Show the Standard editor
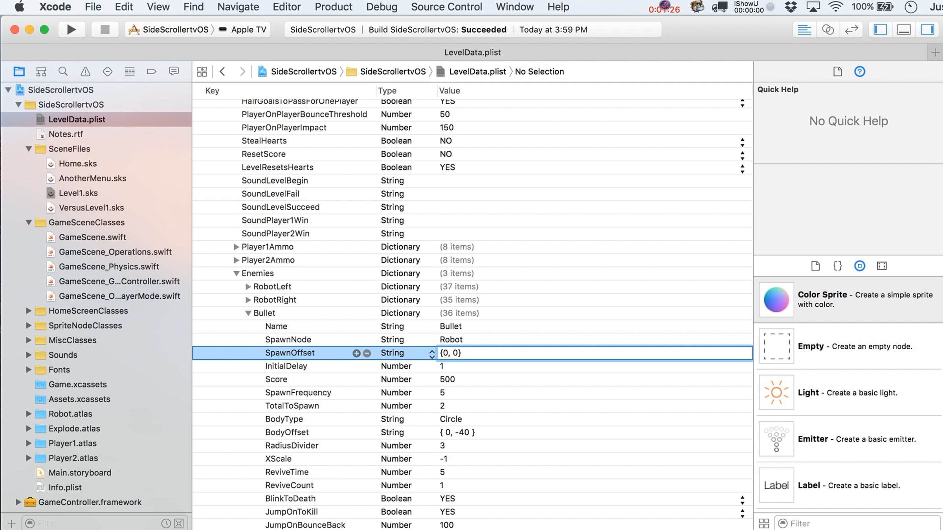The height and width of the screenshot is (530, 943). [804, 29]
